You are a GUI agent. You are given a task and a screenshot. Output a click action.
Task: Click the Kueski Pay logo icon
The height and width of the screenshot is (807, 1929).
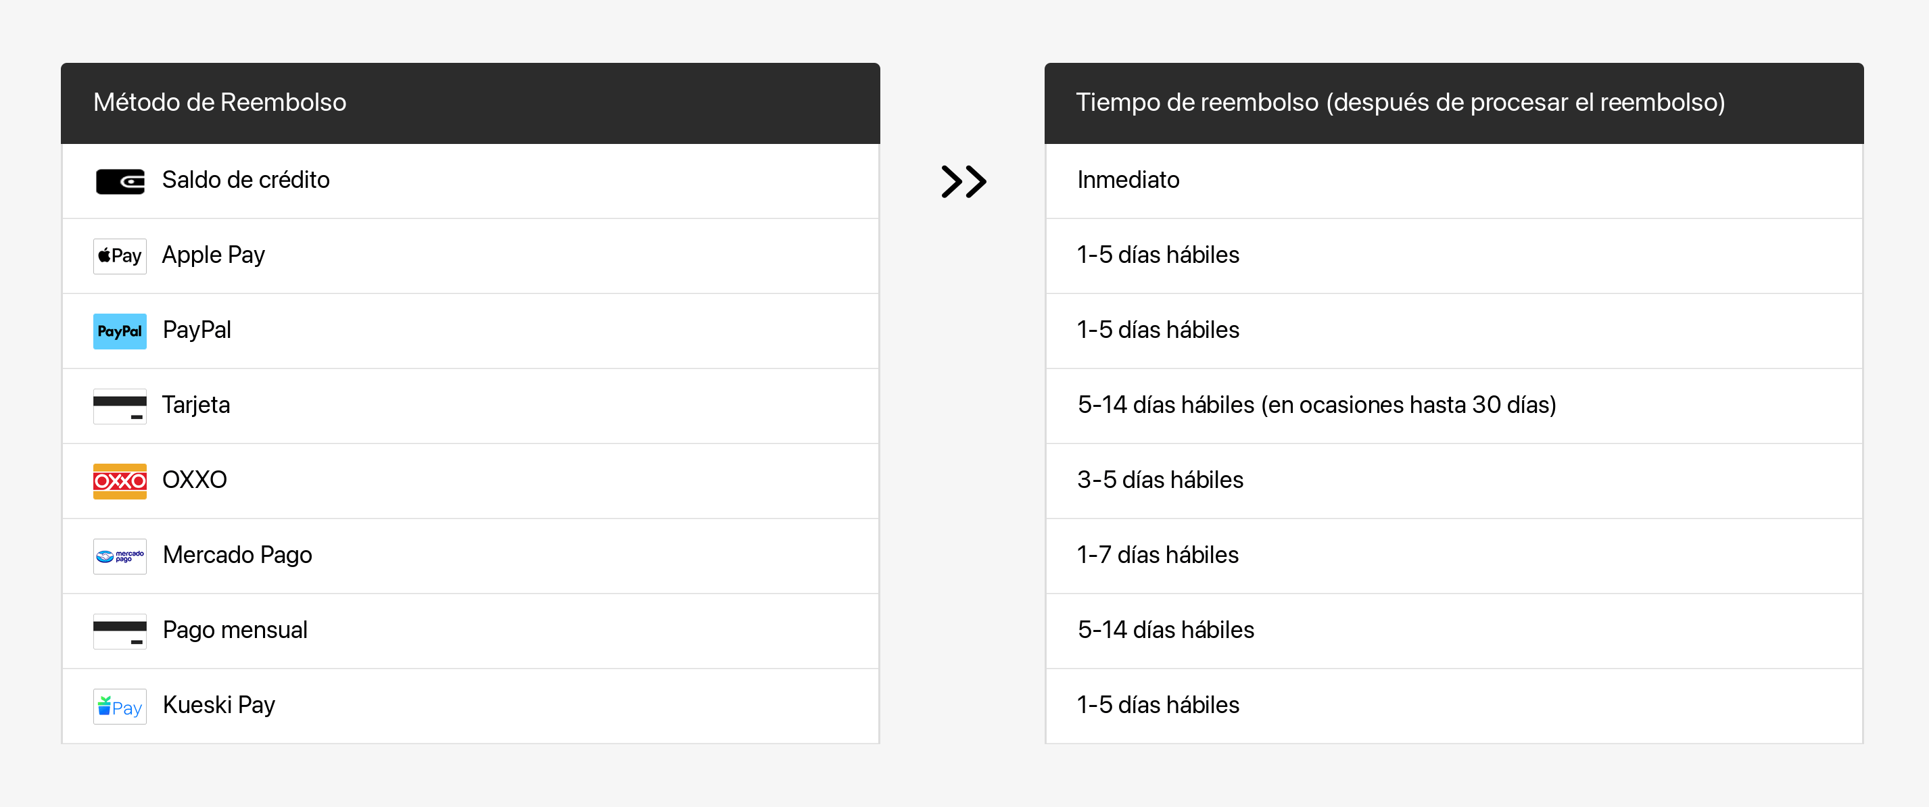coord(120,706)
